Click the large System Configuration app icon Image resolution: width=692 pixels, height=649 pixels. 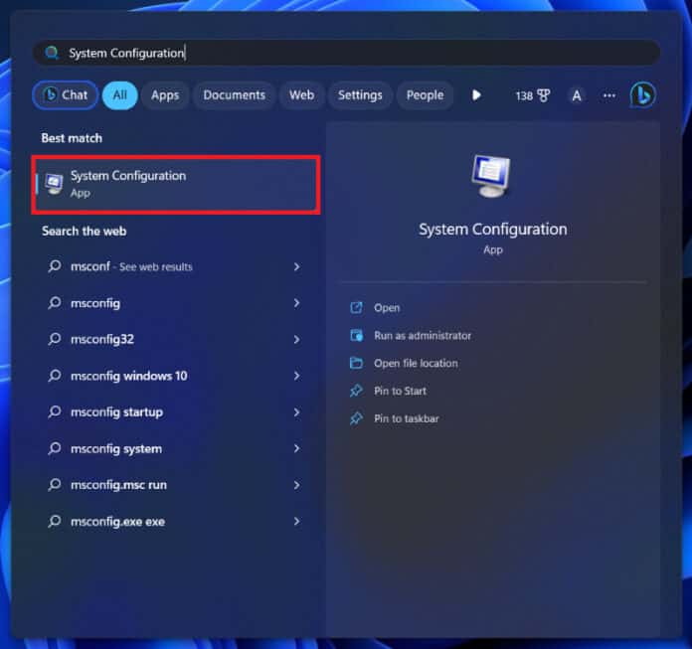click(491, 176)
